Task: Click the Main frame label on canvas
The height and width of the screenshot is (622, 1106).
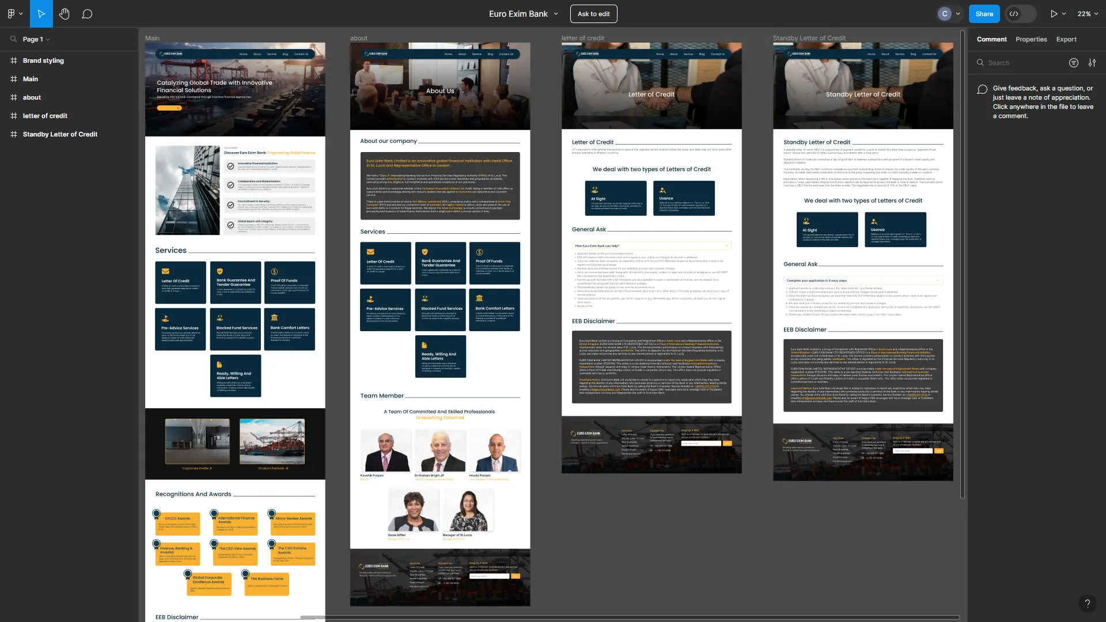Action: point(152,38)
